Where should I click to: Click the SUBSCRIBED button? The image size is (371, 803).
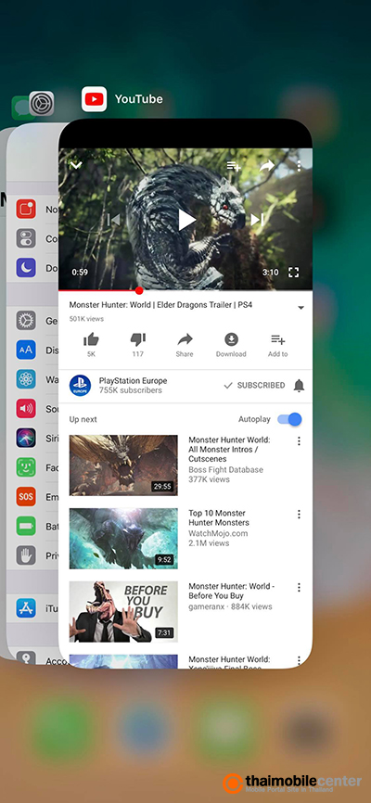pos(254,385)
